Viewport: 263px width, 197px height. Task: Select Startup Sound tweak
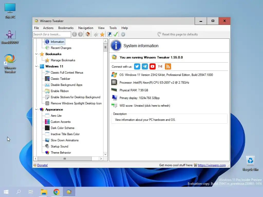click(x=59, y=146)
